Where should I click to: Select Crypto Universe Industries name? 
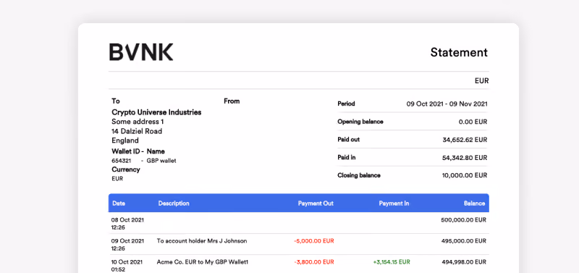click(156, 112)
